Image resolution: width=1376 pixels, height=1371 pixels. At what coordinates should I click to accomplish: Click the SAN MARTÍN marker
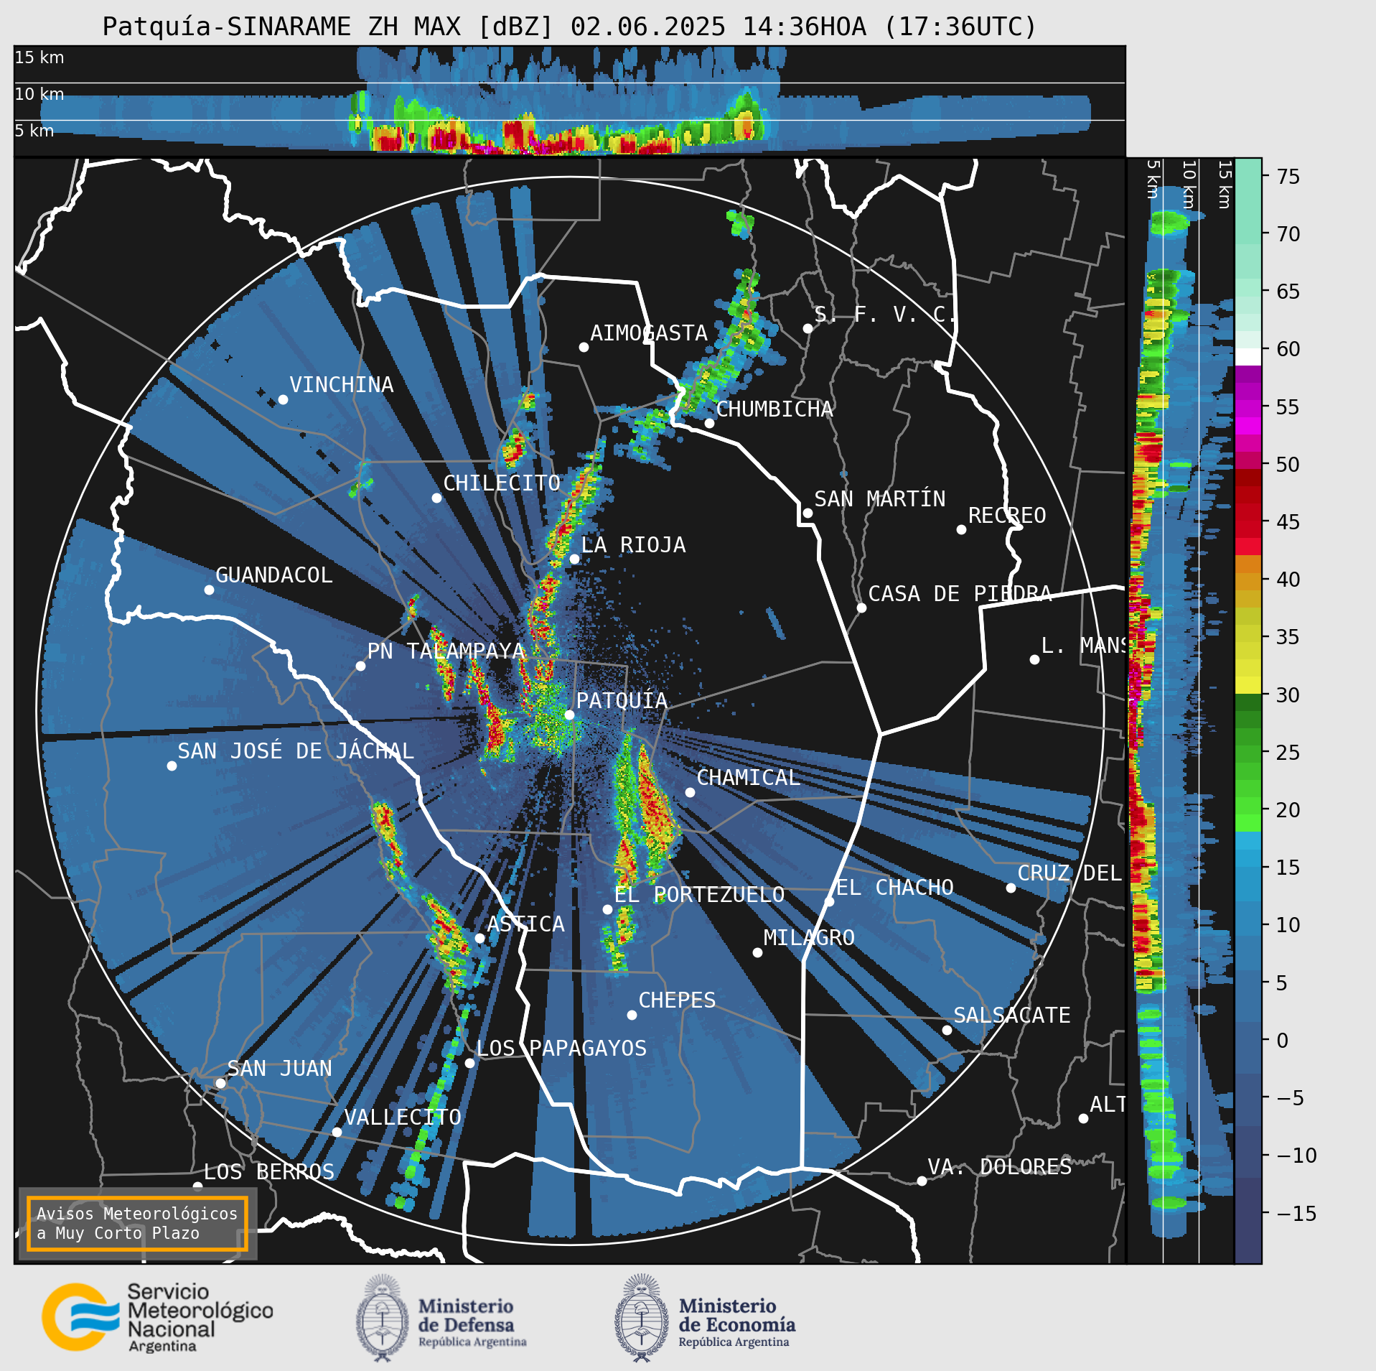808,513
